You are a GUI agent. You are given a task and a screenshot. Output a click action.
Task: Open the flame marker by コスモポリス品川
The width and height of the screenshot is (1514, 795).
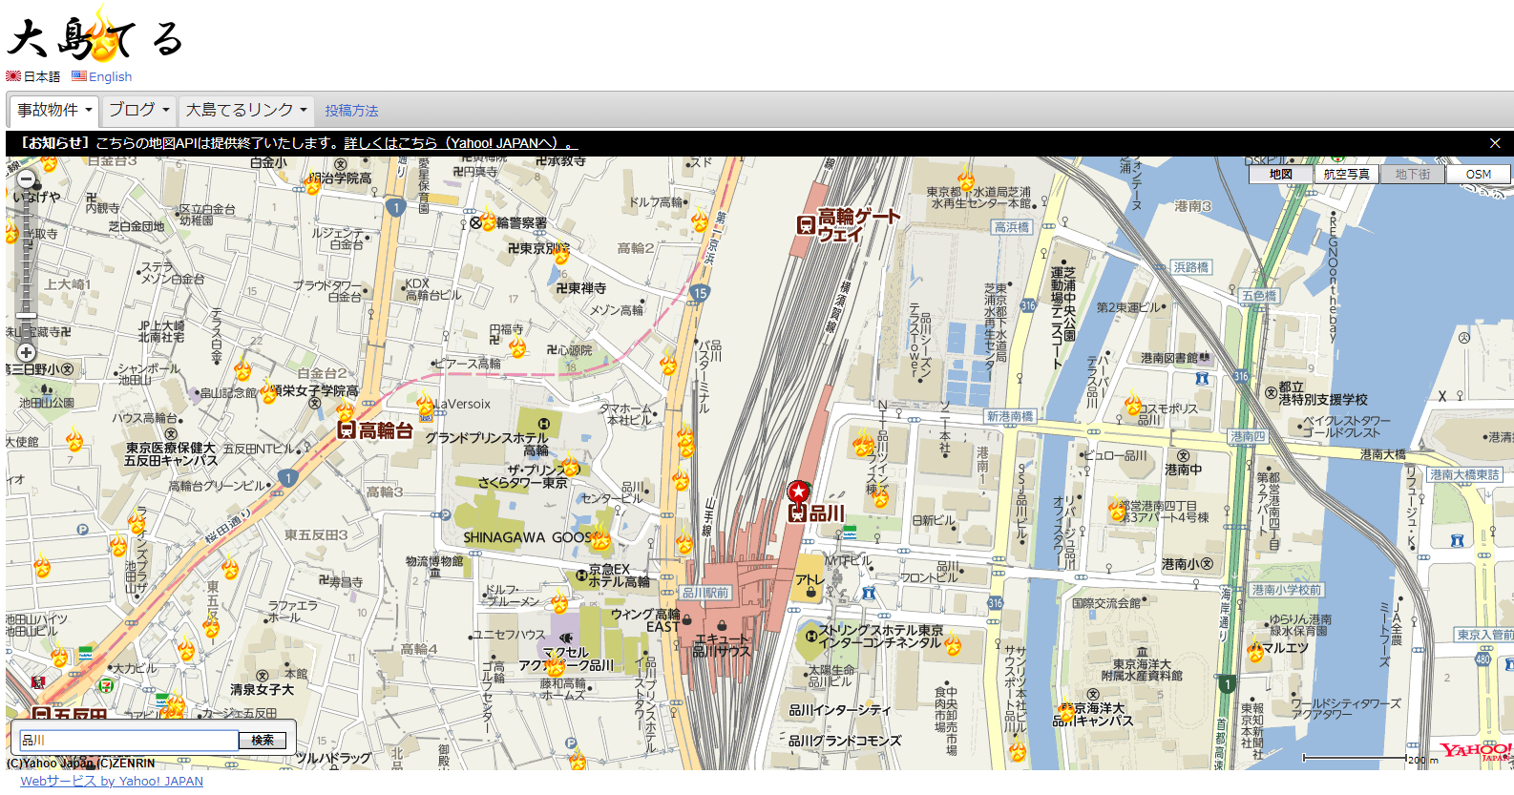[1133, 404]
